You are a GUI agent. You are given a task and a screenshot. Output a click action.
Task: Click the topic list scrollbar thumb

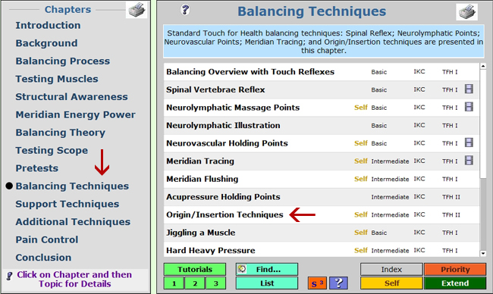click(x=483, y=124)
